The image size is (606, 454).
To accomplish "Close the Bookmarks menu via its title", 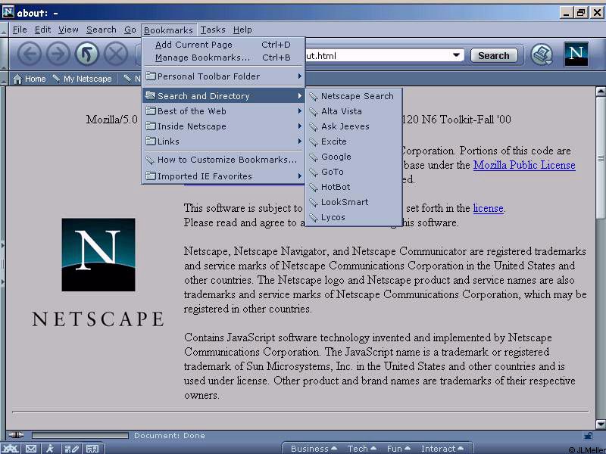I will (168, 30).
